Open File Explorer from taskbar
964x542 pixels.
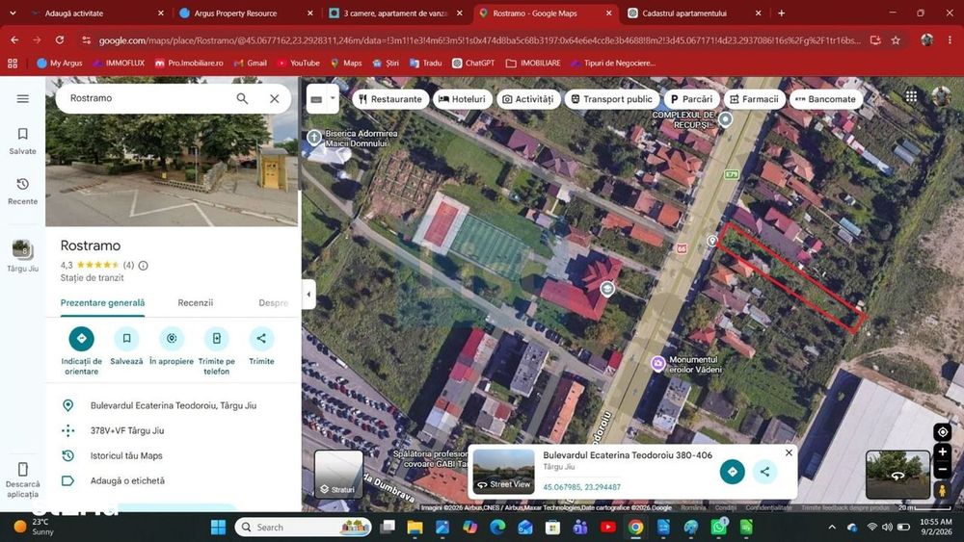click(415, 527)
